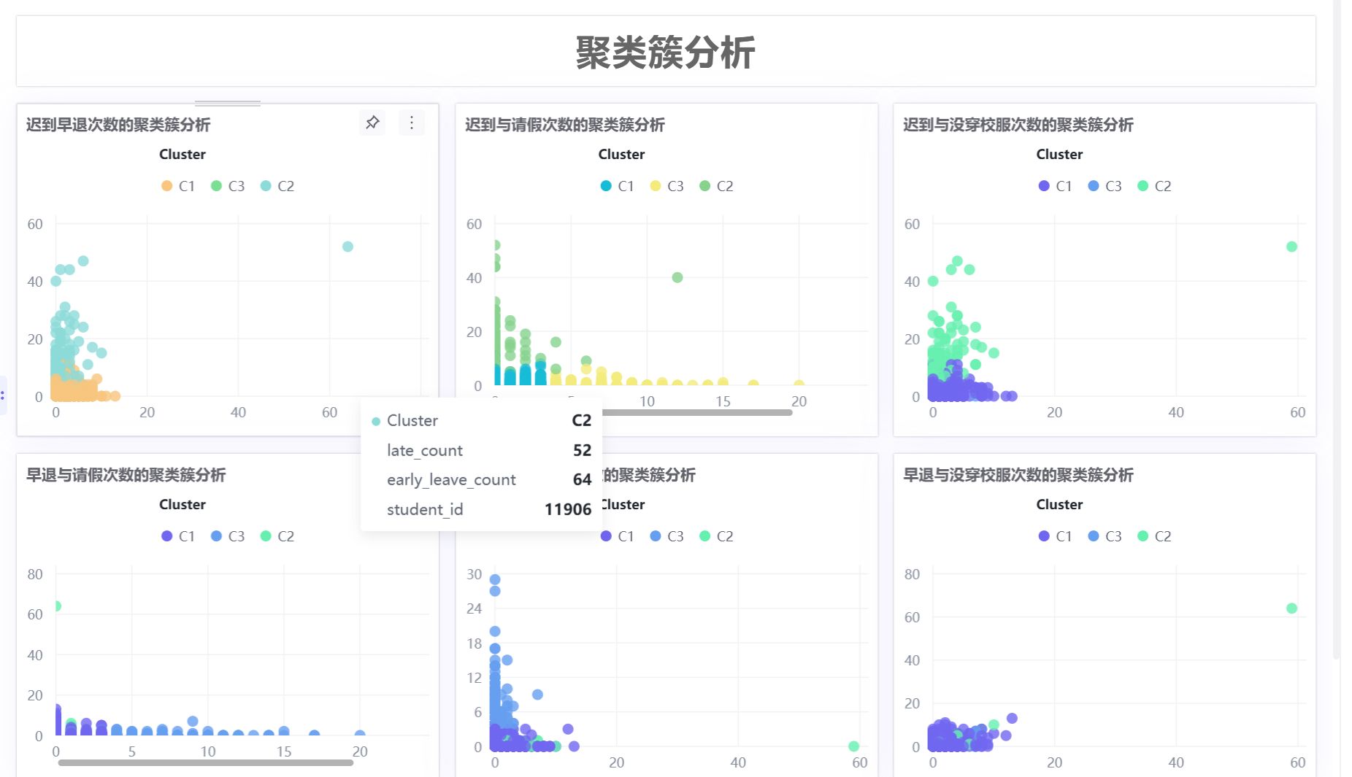Click the horizontal scrollbar of 早退与请假 chart

206,762
